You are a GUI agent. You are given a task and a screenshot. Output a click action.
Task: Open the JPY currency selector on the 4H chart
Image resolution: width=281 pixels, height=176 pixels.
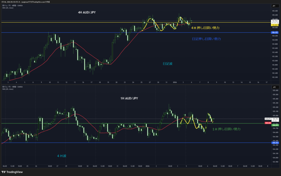click(x=274, y=6)
